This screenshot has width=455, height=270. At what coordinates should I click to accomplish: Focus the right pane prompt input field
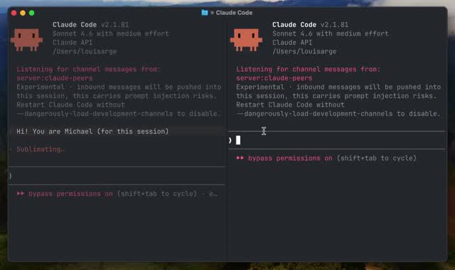[336, 141]
